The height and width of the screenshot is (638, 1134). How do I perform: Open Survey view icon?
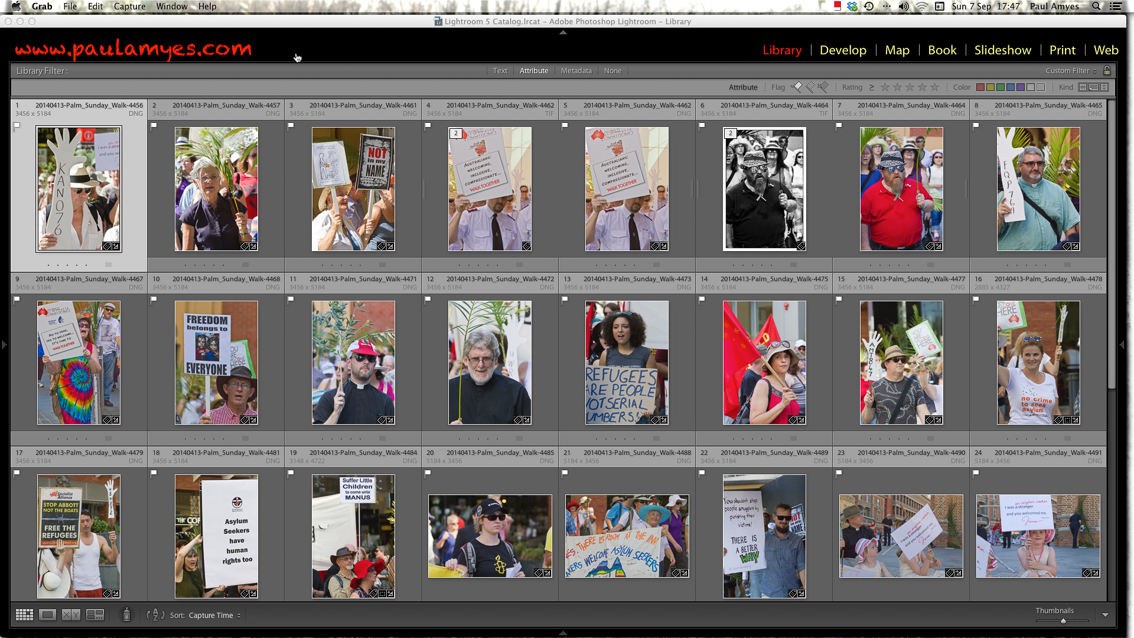pyautogui.click(x=94, y=615)
